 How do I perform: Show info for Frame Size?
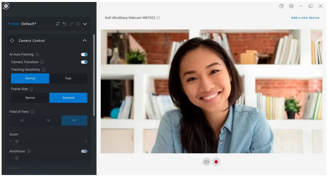(31, 89)
